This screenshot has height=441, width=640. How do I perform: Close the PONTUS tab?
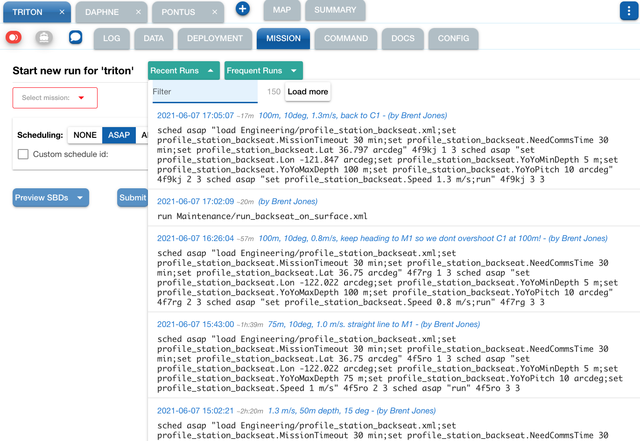[x=215, y=12]
